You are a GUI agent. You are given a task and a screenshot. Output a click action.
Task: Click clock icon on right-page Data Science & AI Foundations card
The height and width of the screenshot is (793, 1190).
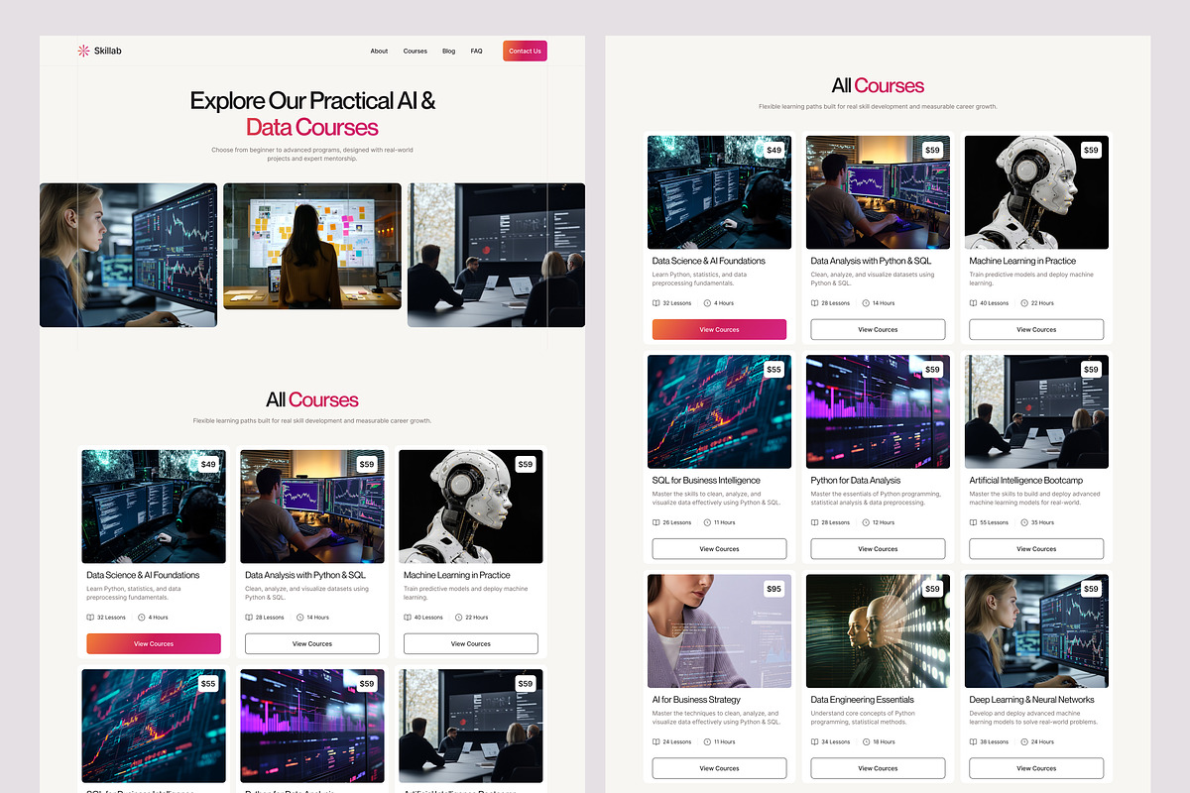pyautogui.click(x=707, y=303)
